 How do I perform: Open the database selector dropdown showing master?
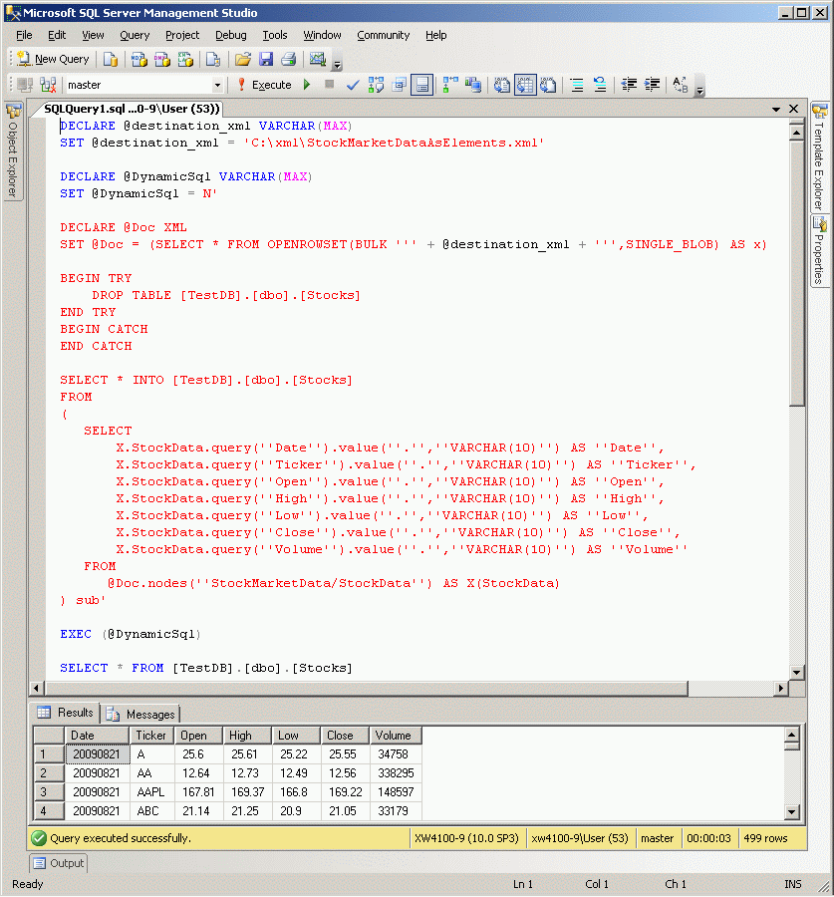(x=217, y=86)
